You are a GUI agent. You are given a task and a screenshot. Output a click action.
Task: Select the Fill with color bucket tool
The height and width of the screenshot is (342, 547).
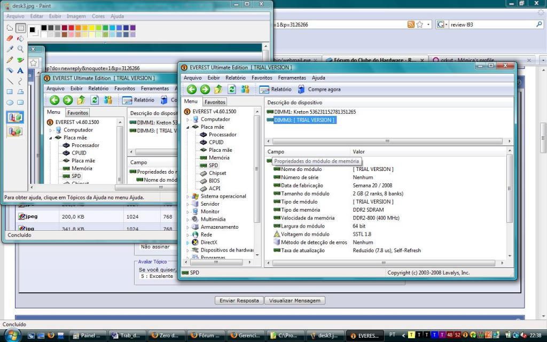(x=21, y=38)
